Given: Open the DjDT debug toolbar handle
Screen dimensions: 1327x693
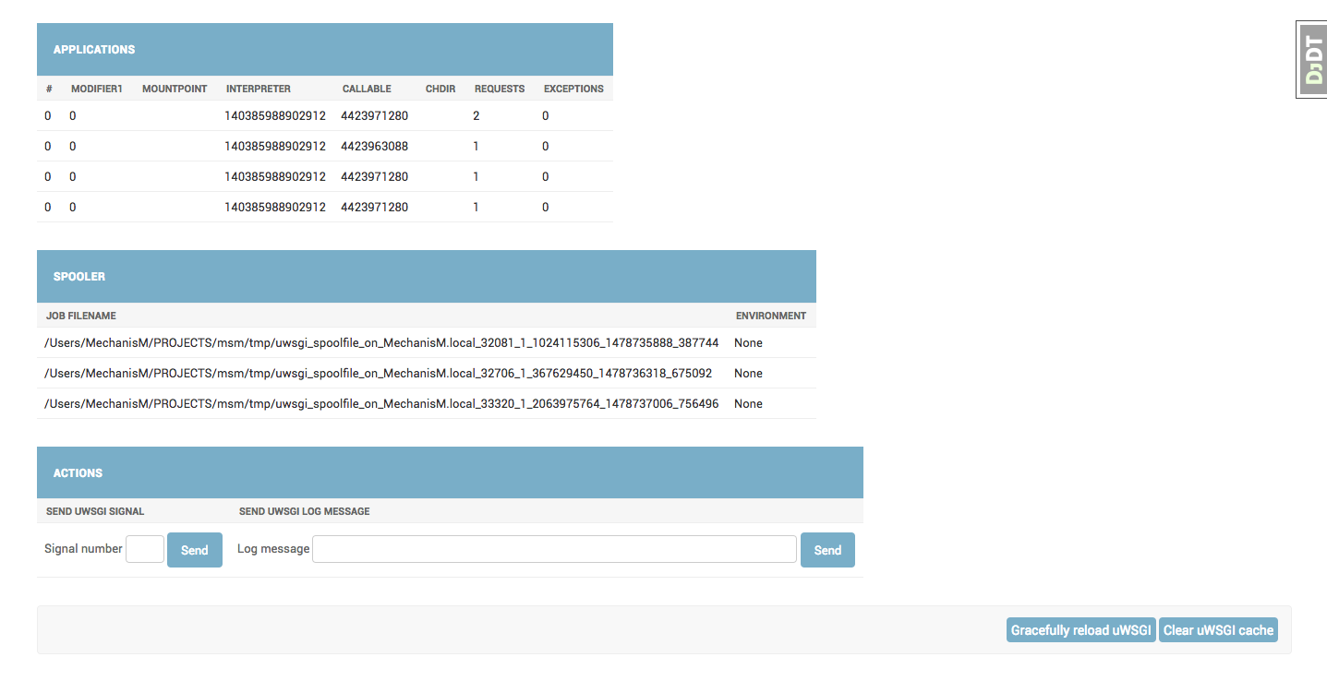Looking at the screenshot, I should tap(1312, 59).
